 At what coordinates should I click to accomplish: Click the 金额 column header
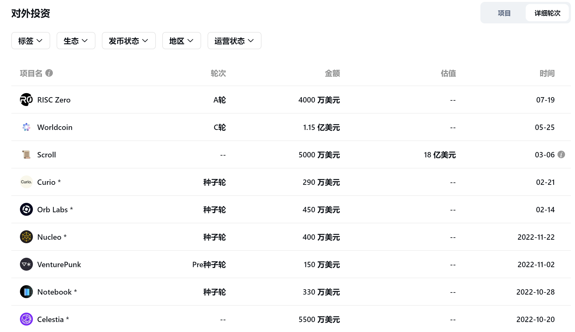click(332, 73)
